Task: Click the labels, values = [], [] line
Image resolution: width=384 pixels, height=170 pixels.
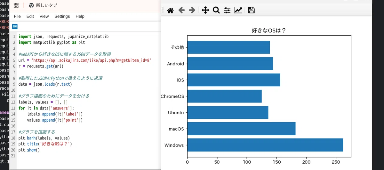Action: coord(43,102)
